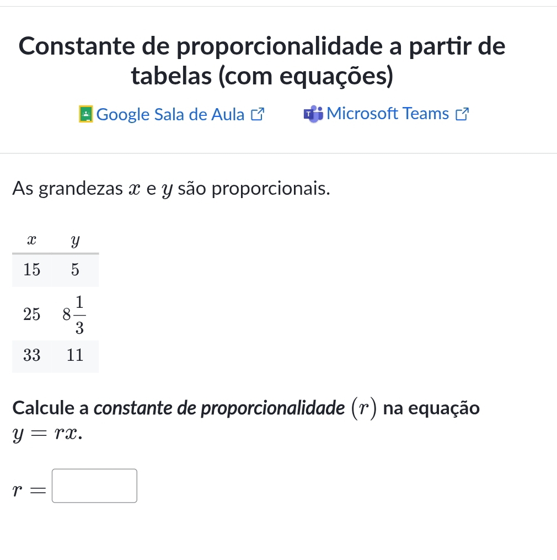The image size is (557, 560).
Task: Click the Google Classroom green icon
Action: (x=86, y=115)
